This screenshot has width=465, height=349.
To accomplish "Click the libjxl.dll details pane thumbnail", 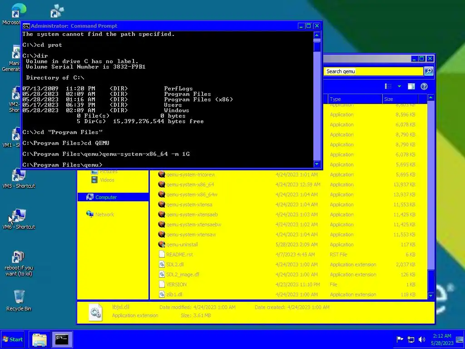I will (95, 312).
